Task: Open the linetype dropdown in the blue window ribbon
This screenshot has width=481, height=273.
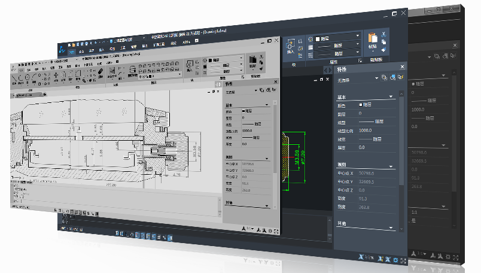Action: point(357,44)
